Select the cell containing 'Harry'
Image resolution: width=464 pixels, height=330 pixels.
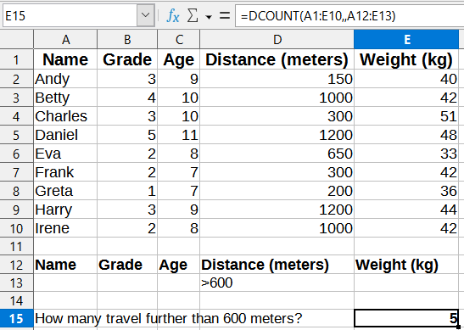(x=65, y=210)
